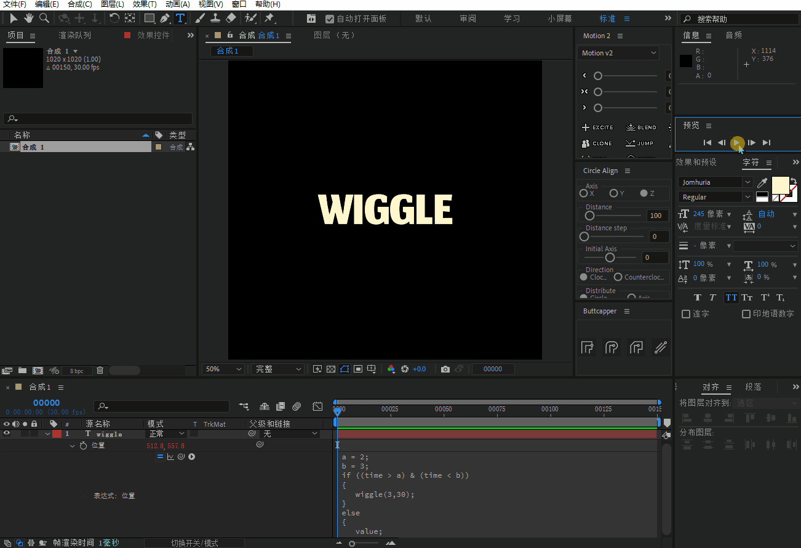Select the Zoom magnifier tool
This screenshot has height=548, width=801.
pyautogui.click(x=44, y=18)
